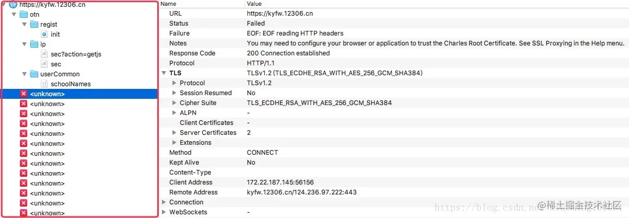The height and width of the screenshot is (218, 629).
Task: Collapse the otn folder triangle
Action: point(14,14)
